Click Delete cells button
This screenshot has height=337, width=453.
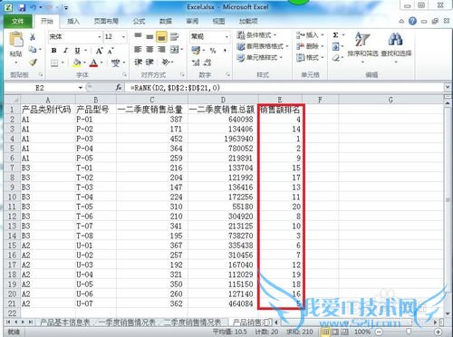click(x=310, y=46)
